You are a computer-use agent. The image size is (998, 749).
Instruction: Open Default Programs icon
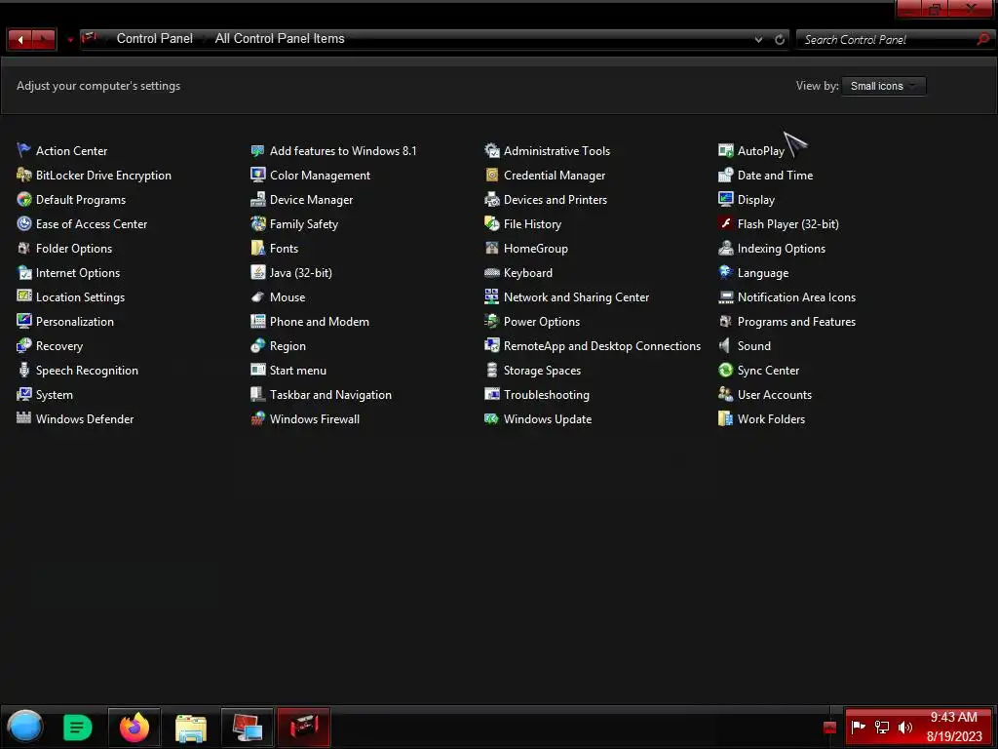[x=23, y=199]
